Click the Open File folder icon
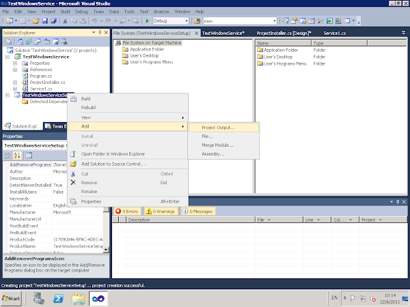 pos(36,21)
